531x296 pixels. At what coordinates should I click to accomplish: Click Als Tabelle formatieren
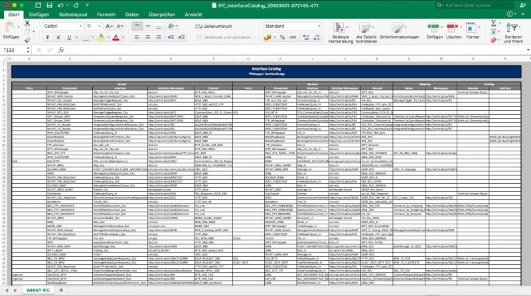point(366,33)
